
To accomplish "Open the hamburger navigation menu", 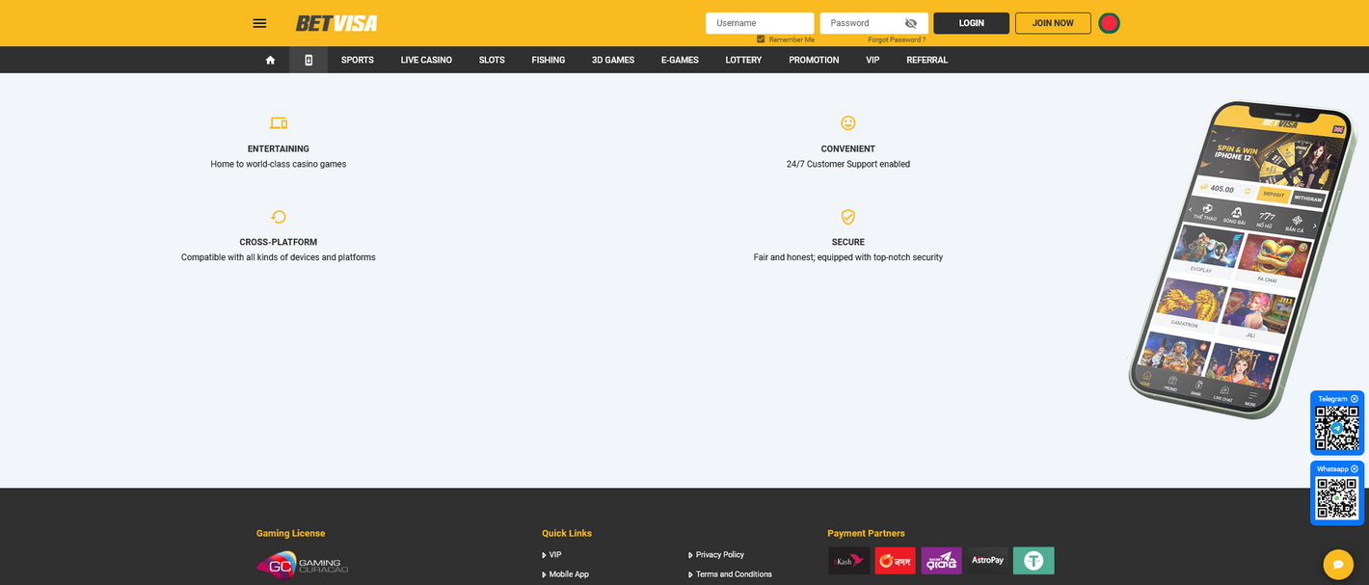I will click(x=258, y=22).
